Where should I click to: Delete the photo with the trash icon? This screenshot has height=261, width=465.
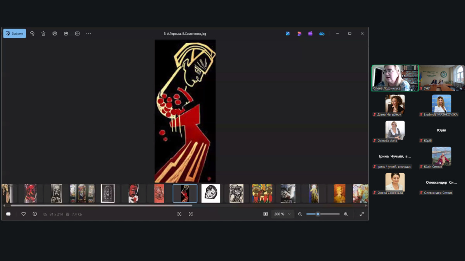(43, 34)
